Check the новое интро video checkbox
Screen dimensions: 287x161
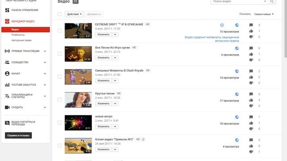coord(60,123)
